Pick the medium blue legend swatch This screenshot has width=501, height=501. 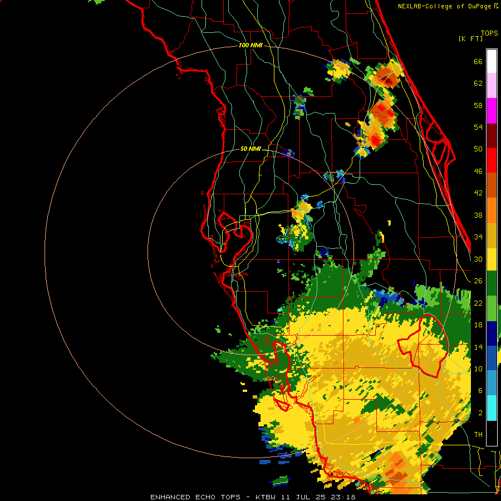coord(492,358)
